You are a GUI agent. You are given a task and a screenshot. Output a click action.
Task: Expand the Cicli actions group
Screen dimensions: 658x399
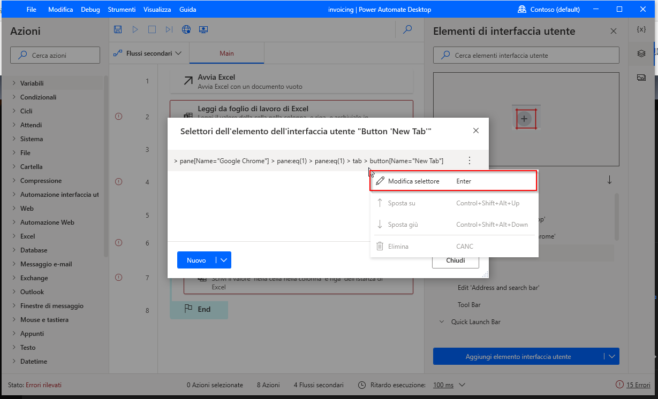tap(14, 111)
